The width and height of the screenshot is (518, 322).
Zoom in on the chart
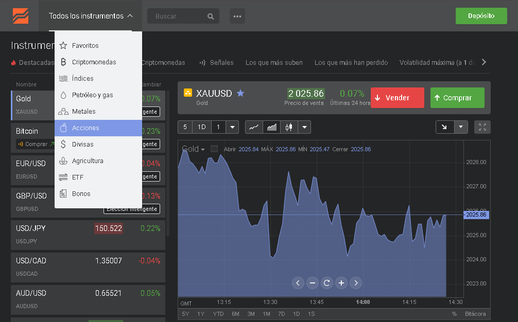click(341, 282)
